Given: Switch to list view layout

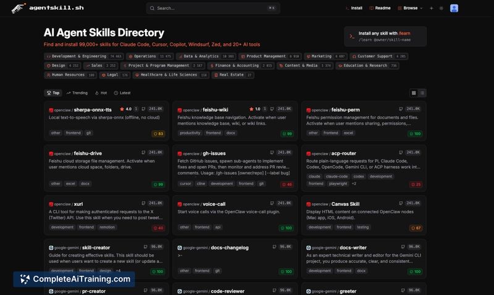Looking at the screenshot, I should pos(422,93).
